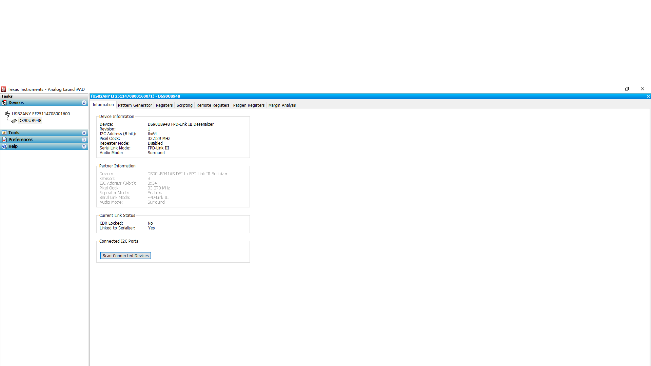
Task: Expand the Preferences section chevron
Action: tap(84, 140)
